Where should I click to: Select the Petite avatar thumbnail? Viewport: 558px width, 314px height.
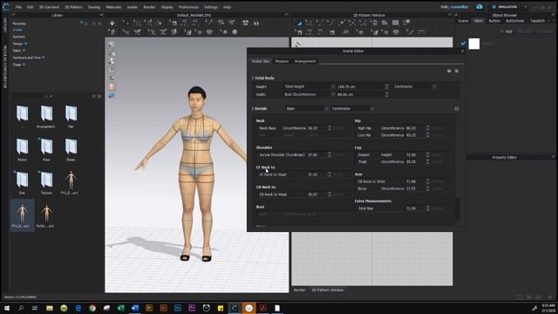coord(46,215)
